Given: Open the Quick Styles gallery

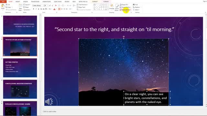Looking at the screenshot, I should [117, 7].
